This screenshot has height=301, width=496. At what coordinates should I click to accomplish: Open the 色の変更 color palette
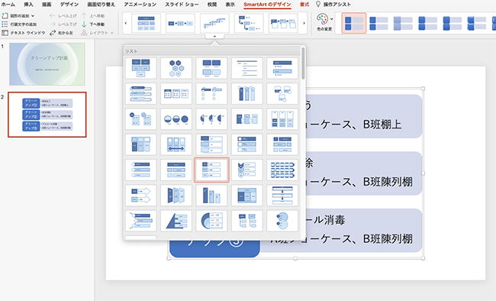point(323,19)
